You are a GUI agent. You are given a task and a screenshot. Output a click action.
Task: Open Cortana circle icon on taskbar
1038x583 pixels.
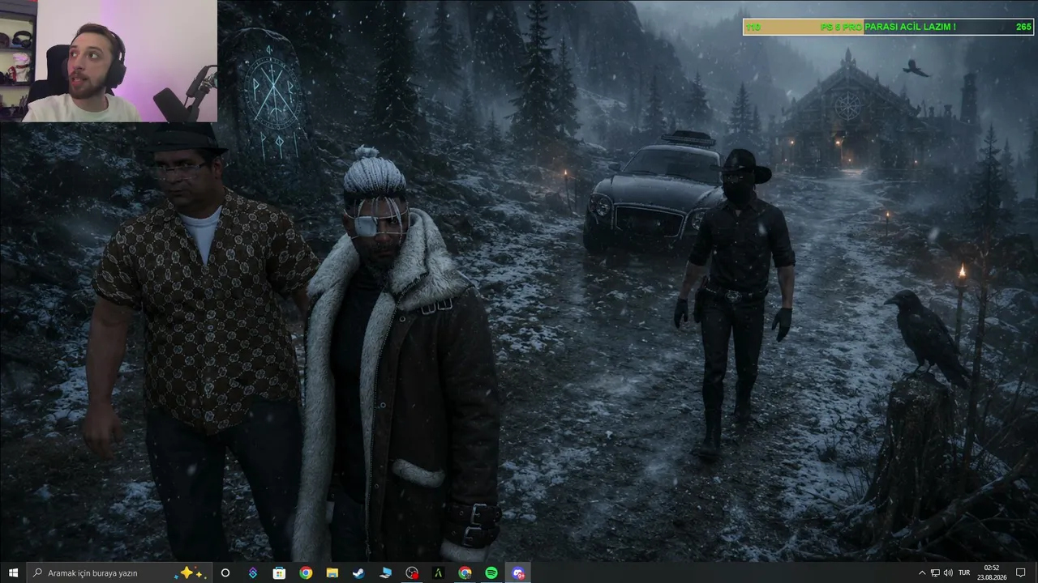[225, 572]
